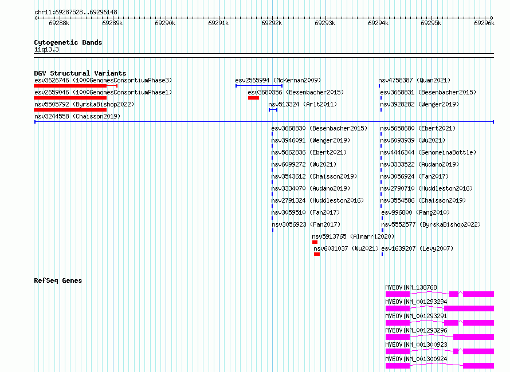Click nsv5662836 (Ebert2021) label
The image size is (510, 372).
point(309,152)
